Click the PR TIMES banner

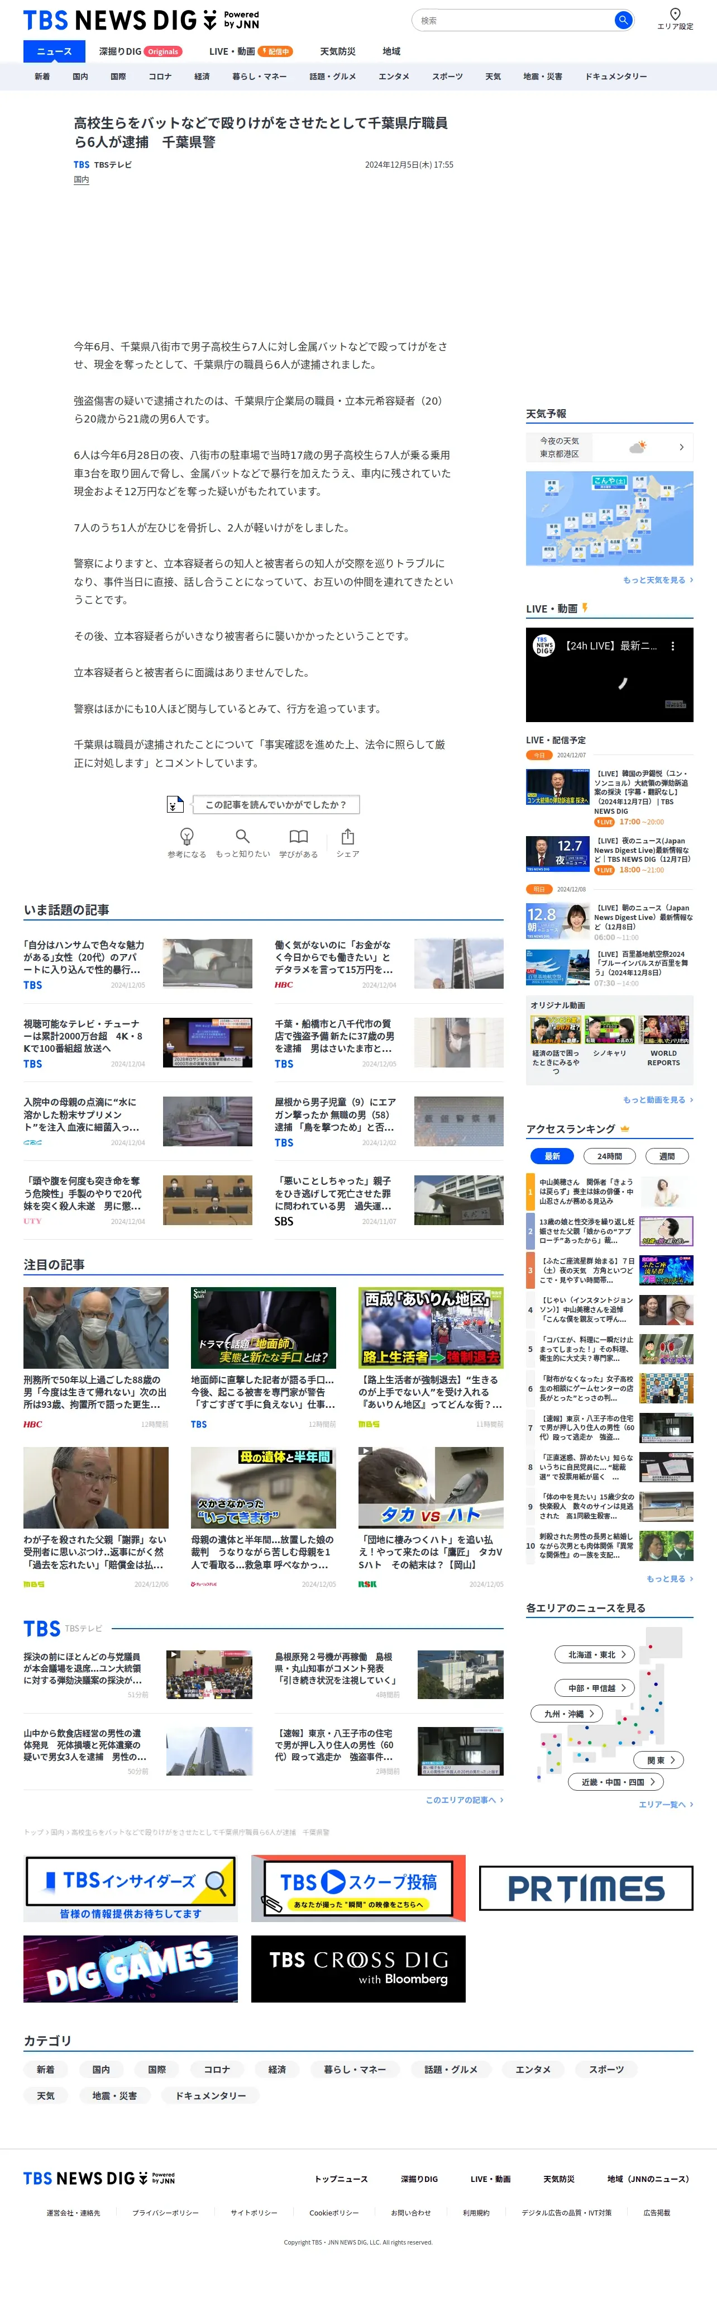[x=586, y=1889]
